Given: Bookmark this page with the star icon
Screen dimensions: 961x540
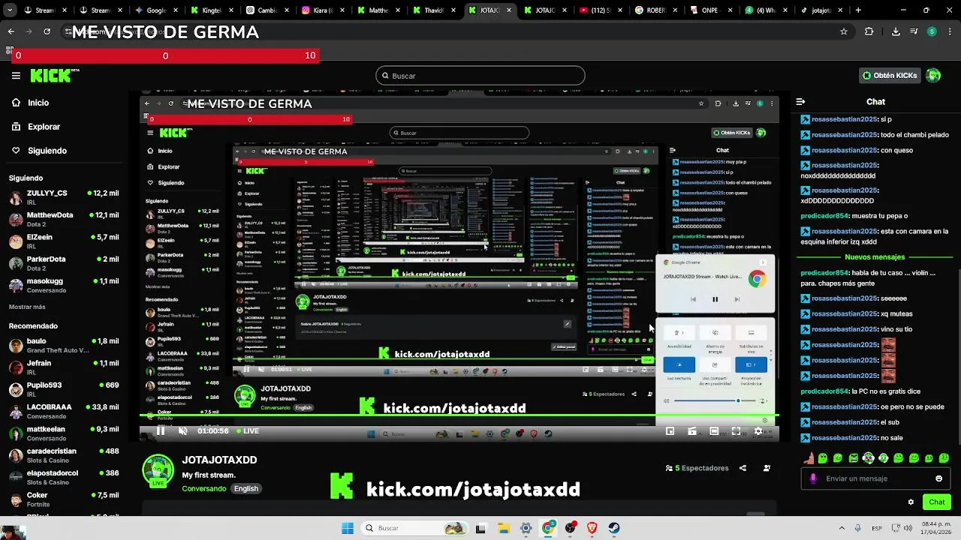Looking at the screenshot, I should pyautogui.click(x=844, y=31).
